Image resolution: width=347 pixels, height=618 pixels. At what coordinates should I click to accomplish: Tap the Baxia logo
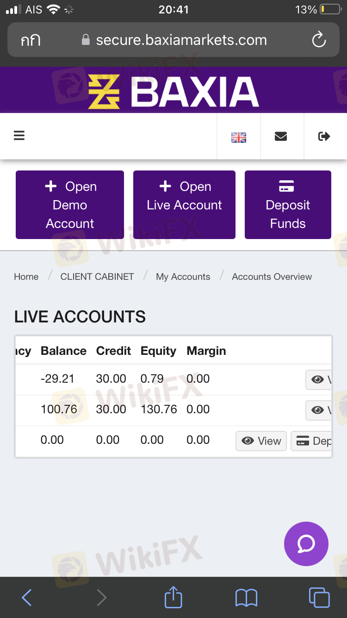coord(173,91)
